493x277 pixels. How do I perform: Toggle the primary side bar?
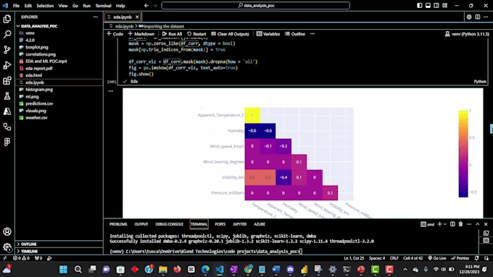click(420, 6)
